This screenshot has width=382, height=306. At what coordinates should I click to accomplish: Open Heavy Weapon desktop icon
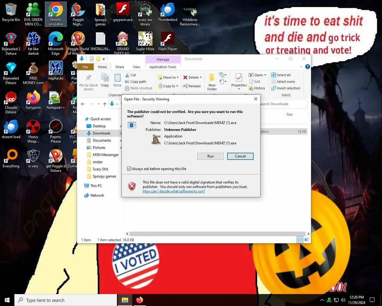(33, 131)
